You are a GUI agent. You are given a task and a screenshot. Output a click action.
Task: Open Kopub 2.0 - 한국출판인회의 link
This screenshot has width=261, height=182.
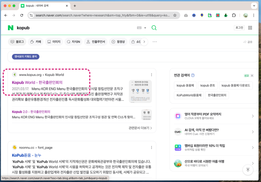[31, 112]
